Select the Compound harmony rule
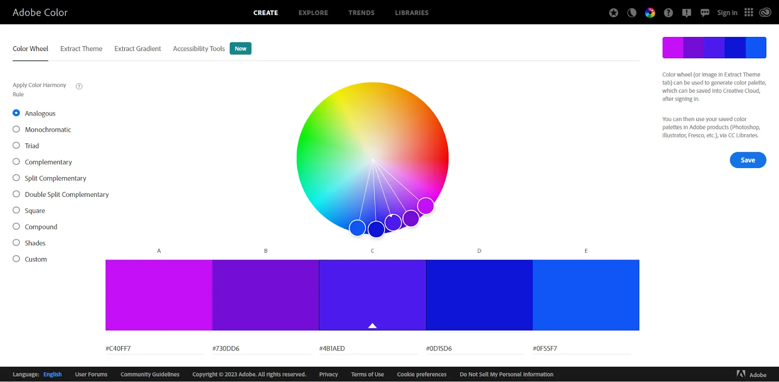The image size is (779, 382). click(35, 226)
